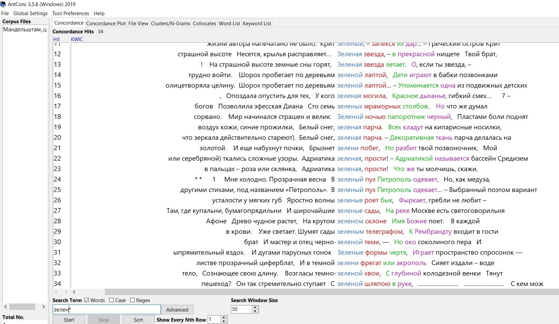This screenshot has height=324, width=559.
Task: Switch to the Concordance tab
Action: pos(69,23)
